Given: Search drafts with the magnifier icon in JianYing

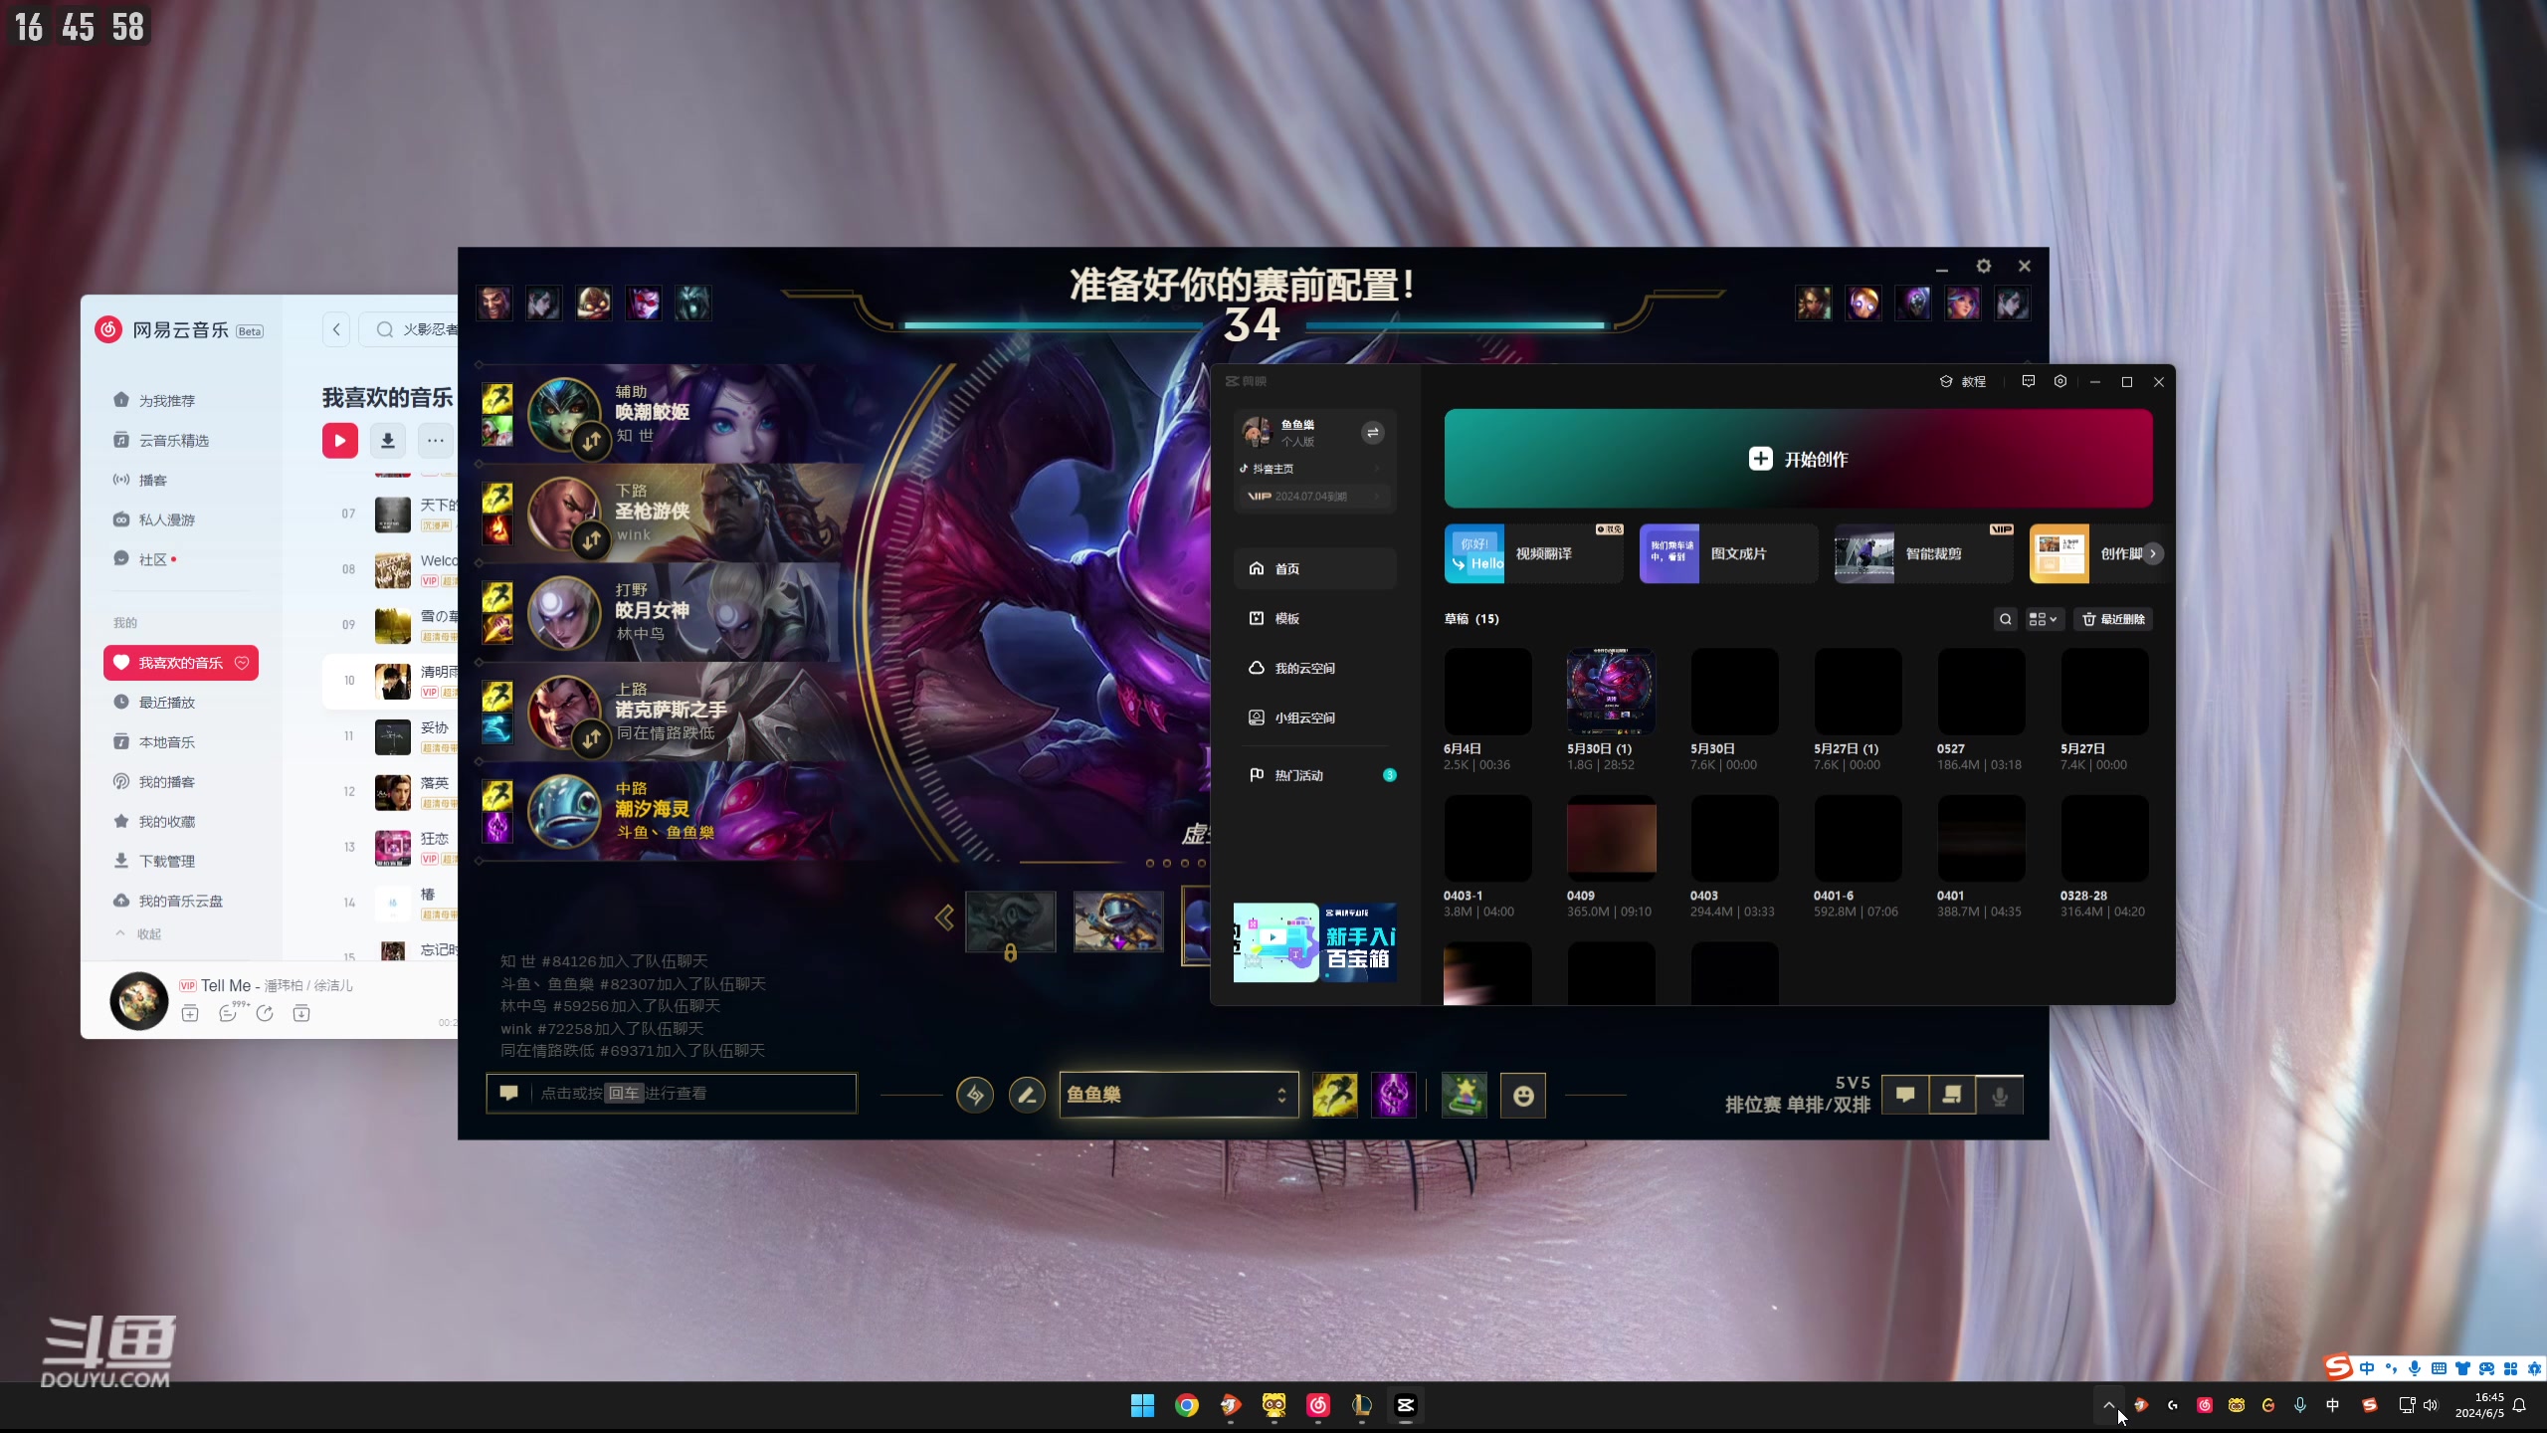Looking at the screenshot, I should pyautogui.click(x=2006, y=619).
